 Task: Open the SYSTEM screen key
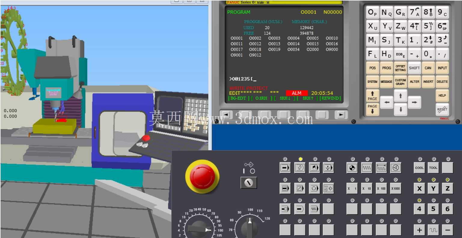click(x=372, y=82)
